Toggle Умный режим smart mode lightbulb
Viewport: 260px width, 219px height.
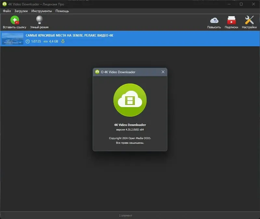(x=39, y=20)
